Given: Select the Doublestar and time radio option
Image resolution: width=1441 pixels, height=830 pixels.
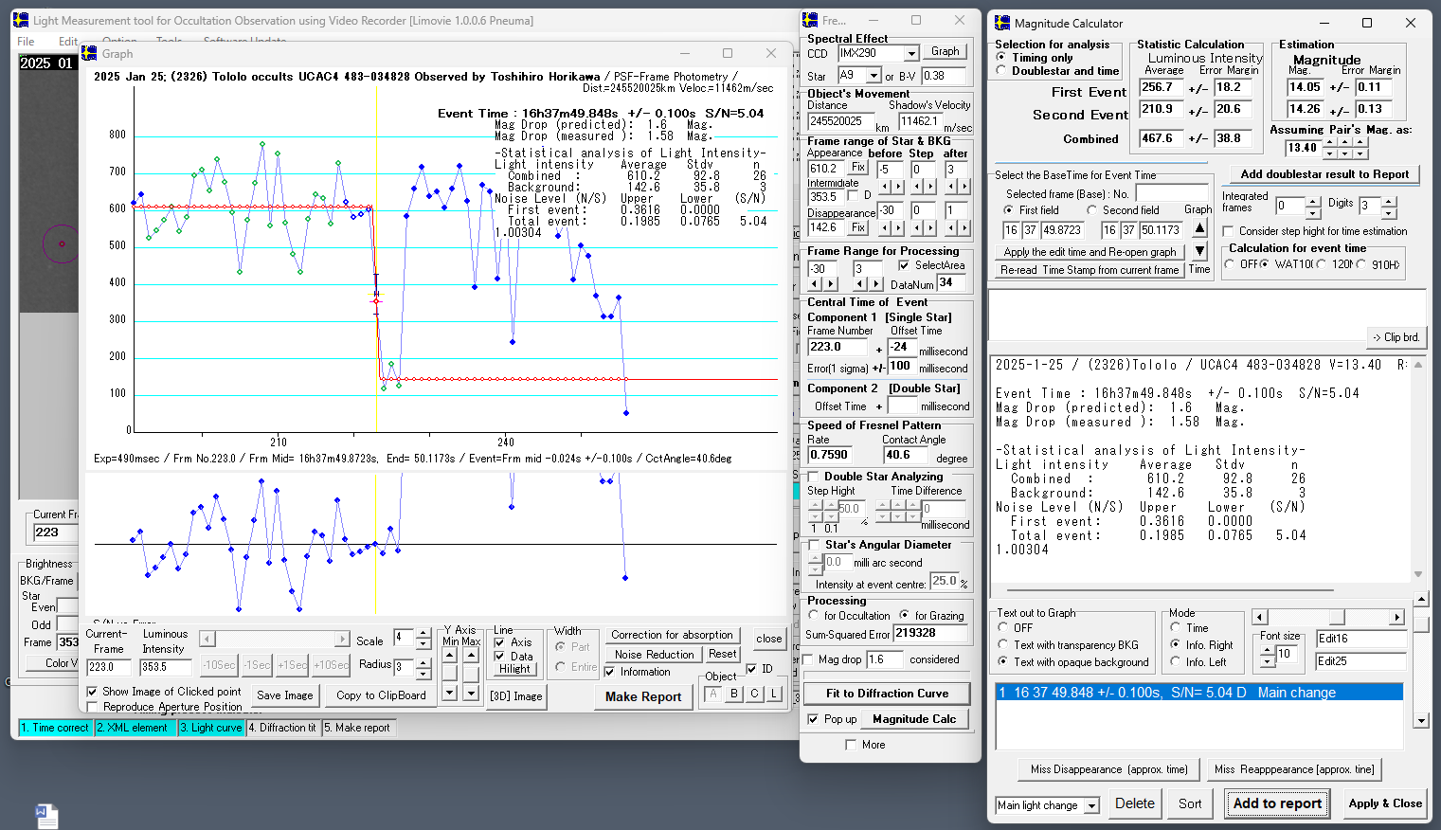Looking at the screenshot, I should [1001, 71].
